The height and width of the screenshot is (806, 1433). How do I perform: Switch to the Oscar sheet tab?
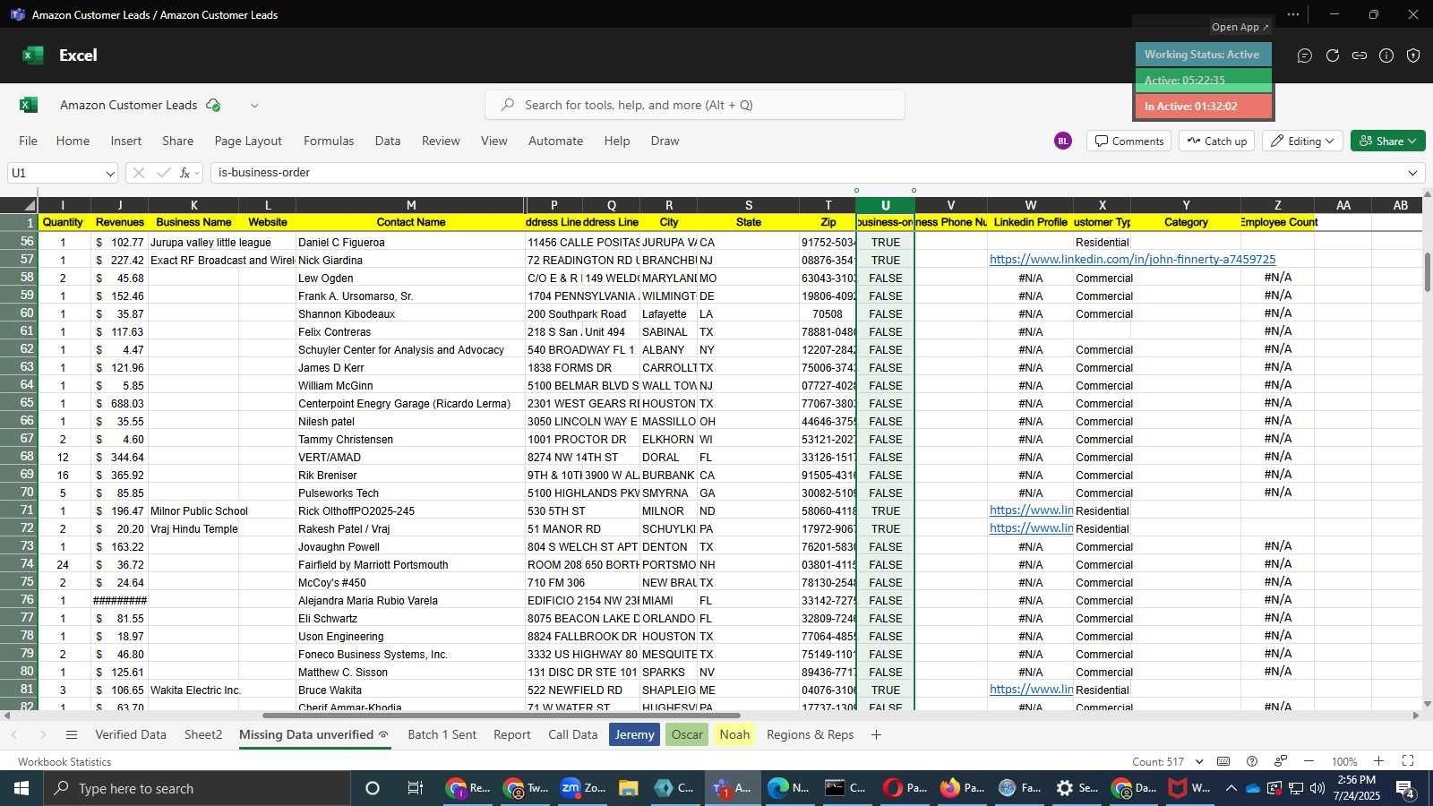click(687, 734)
